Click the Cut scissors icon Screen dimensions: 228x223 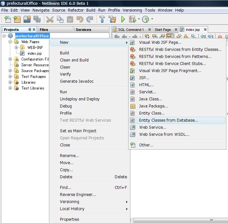point(50,19)
